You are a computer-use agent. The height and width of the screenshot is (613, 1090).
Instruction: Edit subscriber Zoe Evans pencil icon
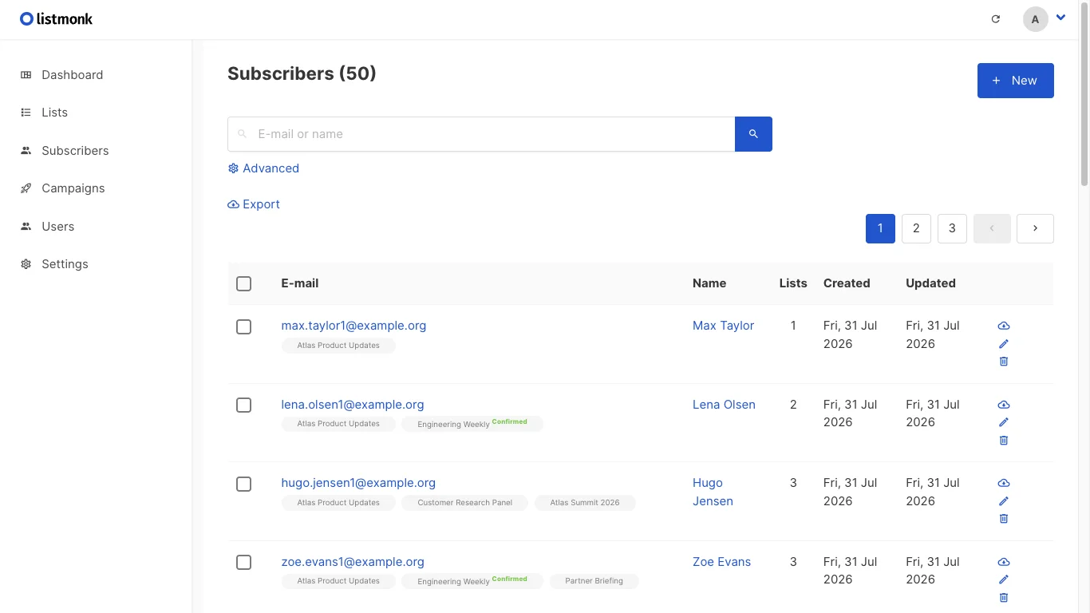[1004, 579]
